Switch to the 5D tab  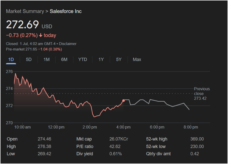(29, 59)
